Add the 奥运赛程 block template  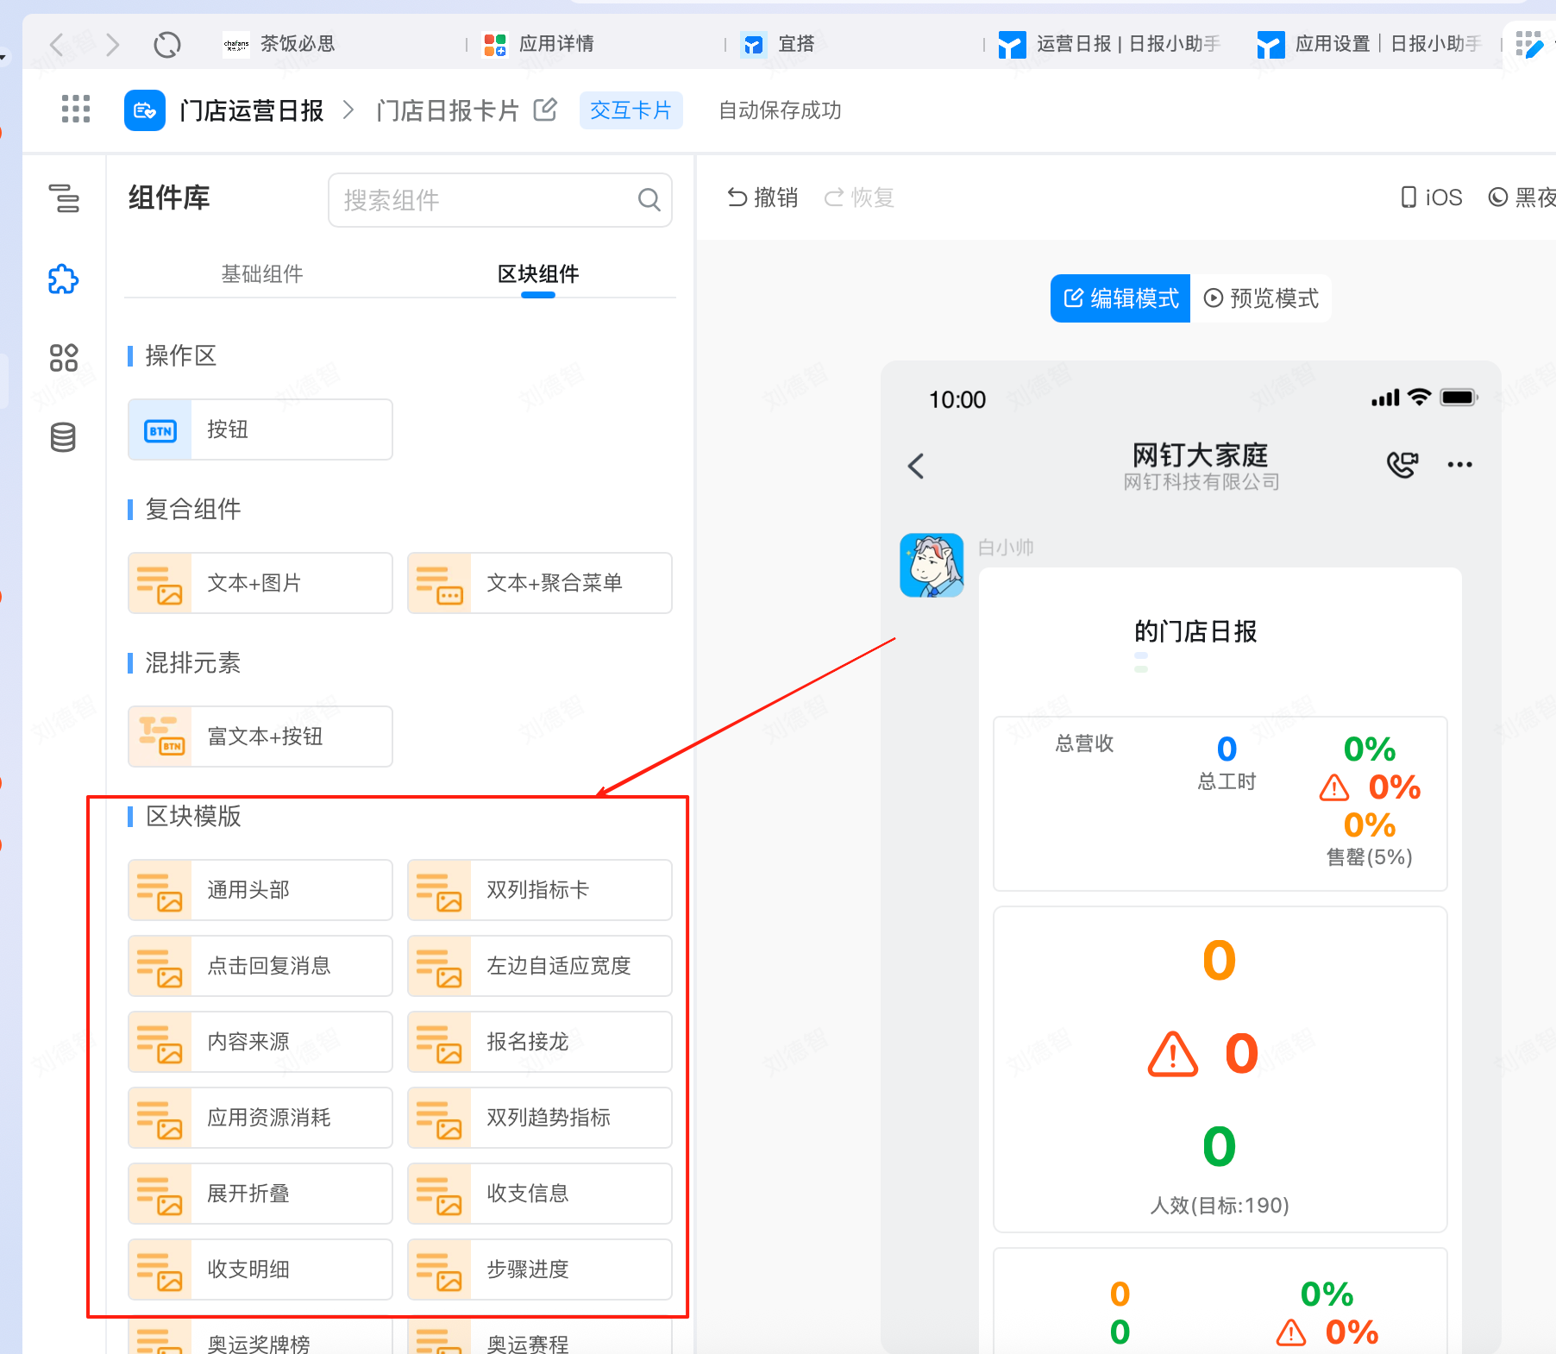540,1337
